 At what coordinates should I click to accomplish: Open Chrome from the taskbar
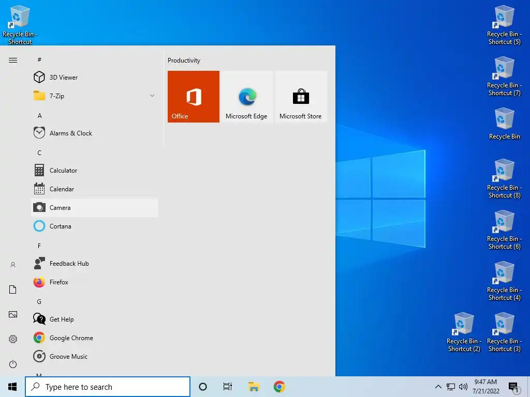click(x=279, y=387)
